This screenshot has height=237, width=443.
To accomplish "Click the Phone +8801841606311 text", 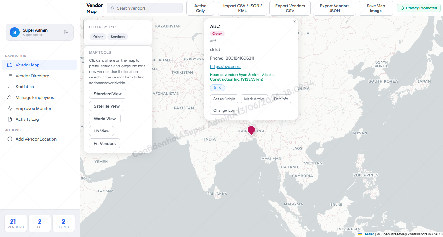I will (x=232, y=58).
